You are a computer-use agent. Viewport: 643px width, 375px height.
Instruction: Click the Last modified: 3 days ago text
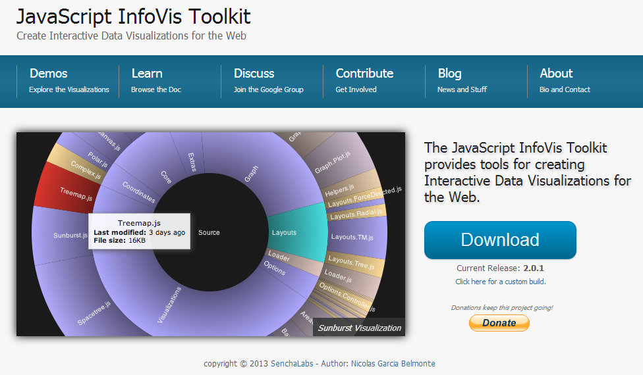coord(140,232)
